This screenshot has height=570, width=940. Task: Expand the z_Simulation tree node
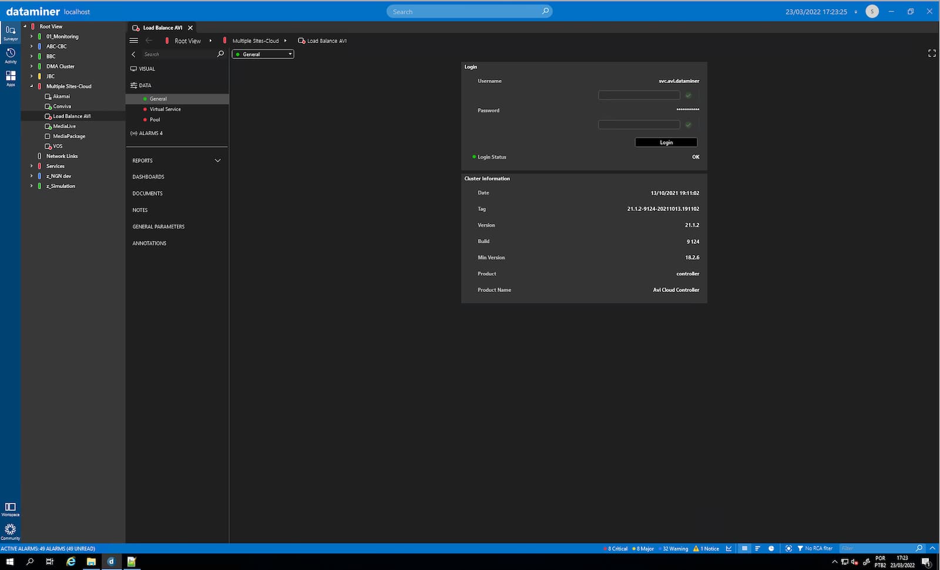click(32, 186)
